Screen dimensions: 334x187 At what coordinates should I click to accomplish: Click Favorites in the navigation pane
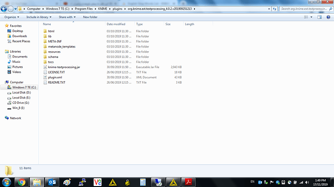coord(15,26)
